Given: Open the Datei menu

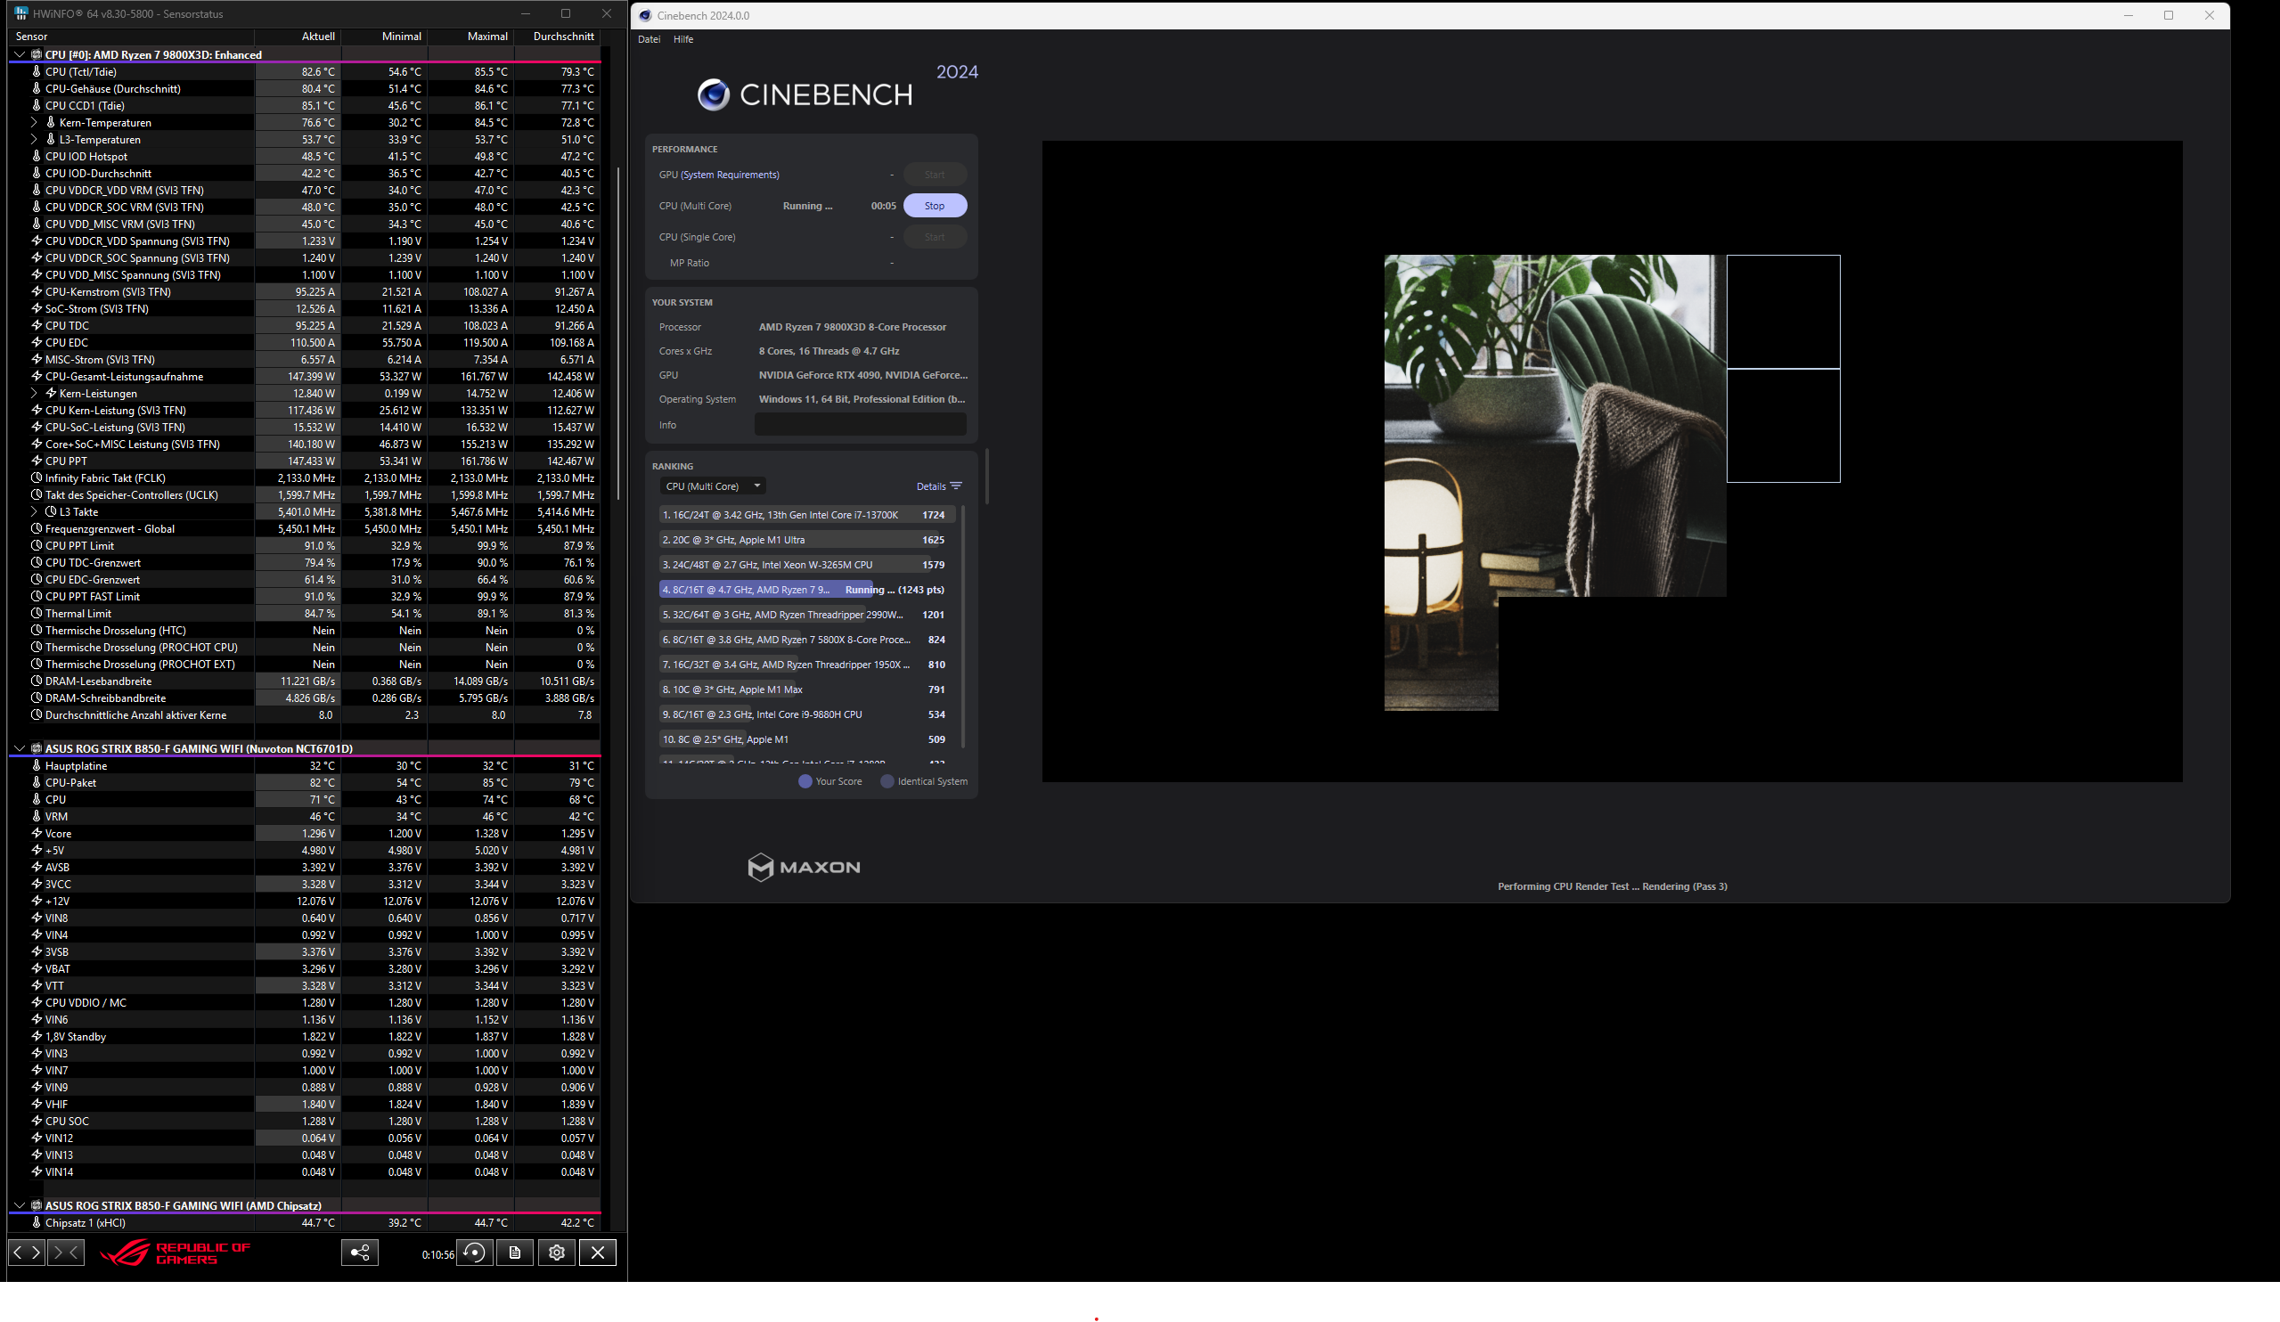Looking at the screenshot, I should click(649, 39).
